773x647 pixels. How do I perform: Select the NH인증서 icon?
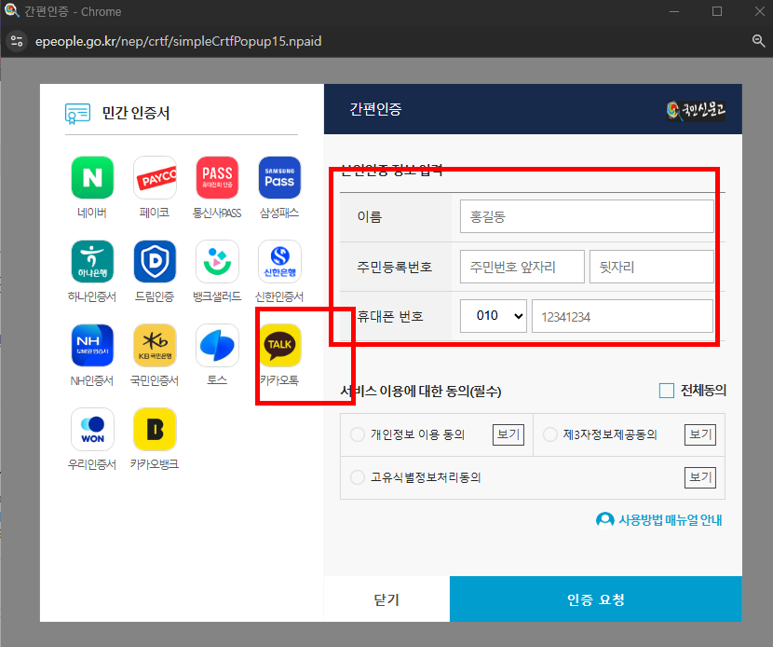click(91, 346)
